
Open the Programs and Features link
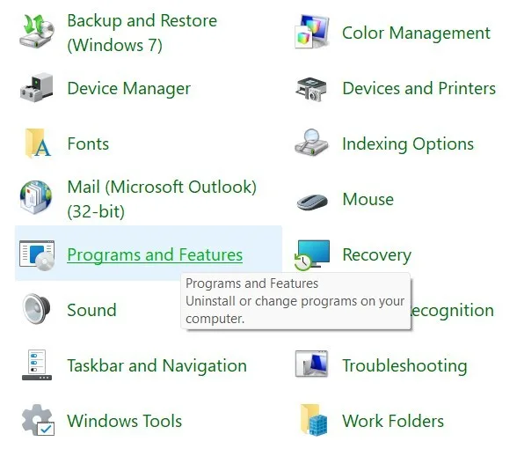(155, 255)
